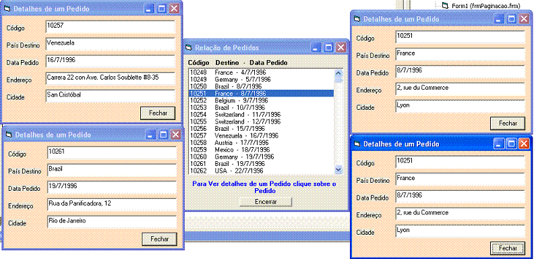Select order 10256 Brazil row
The image size is (534, 259).
coord(261,128)
